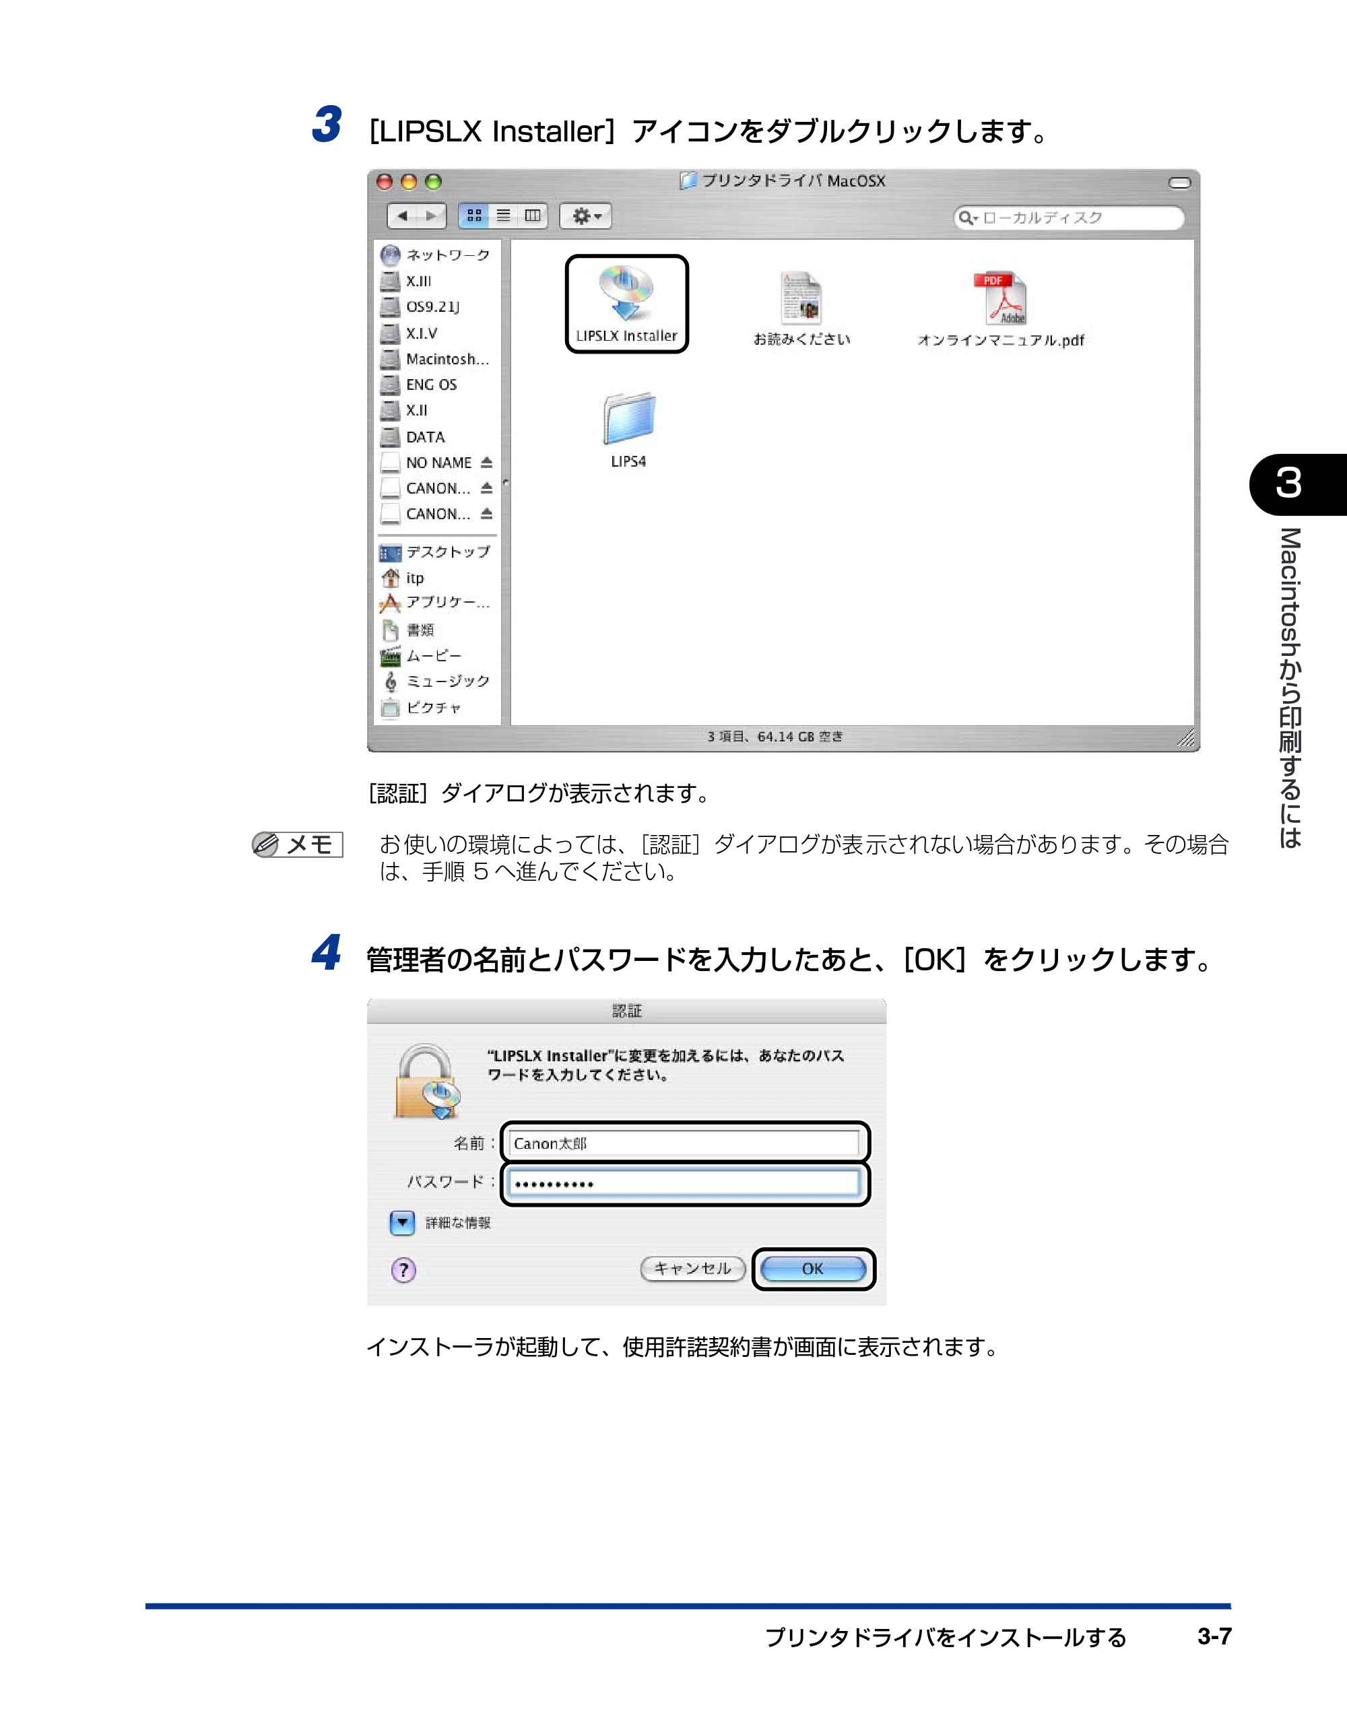Select the X.III volume in sidebar
Viewport: 1347px width, 1732px height.
(406, 281)
